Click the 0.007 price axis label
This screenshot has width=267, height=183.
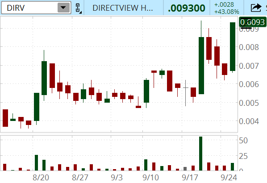click(x=249, y=66)
